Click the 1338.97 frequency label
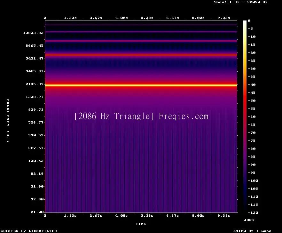This screenshot has height=233, width=282. (x=35, y=97)
